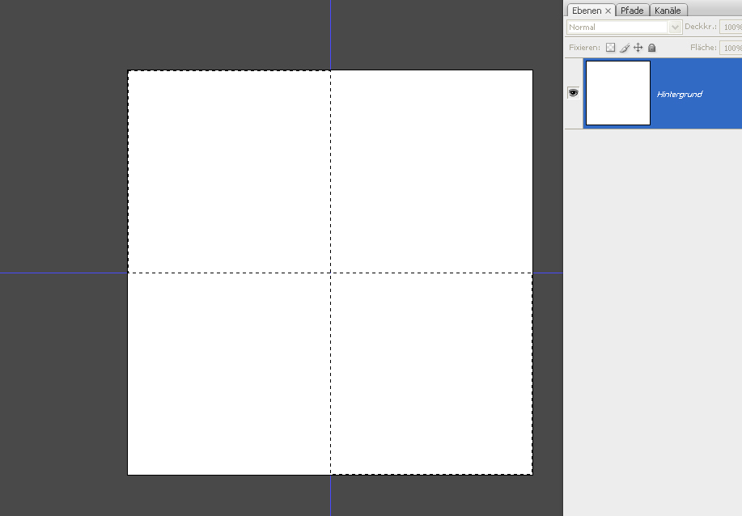Toggle lock image pixels brush icon
Image resolution: width=742 pixels, height=516 pixels.
[x=625, y=47]
